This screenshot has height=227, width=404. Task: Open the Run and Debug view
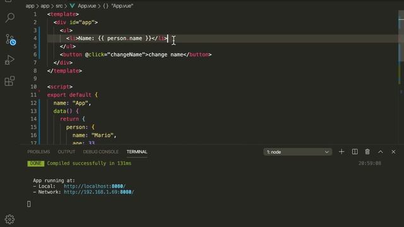click(10, 60)
